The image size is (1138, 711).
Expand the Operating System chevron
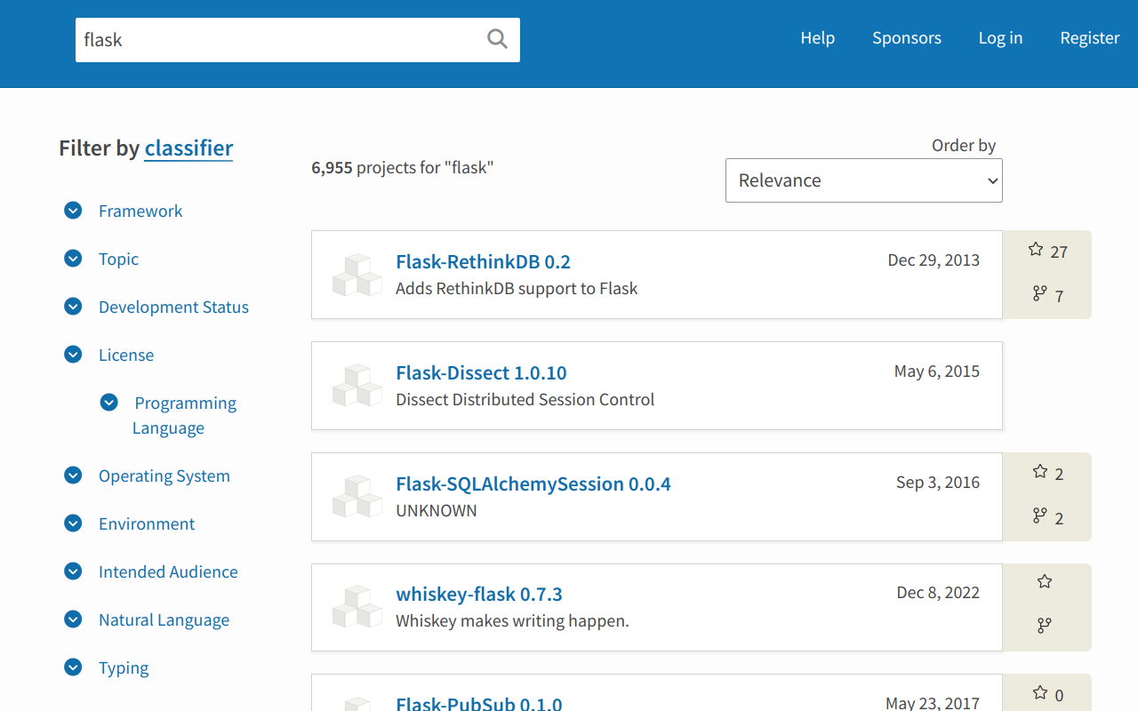(73, 475)
